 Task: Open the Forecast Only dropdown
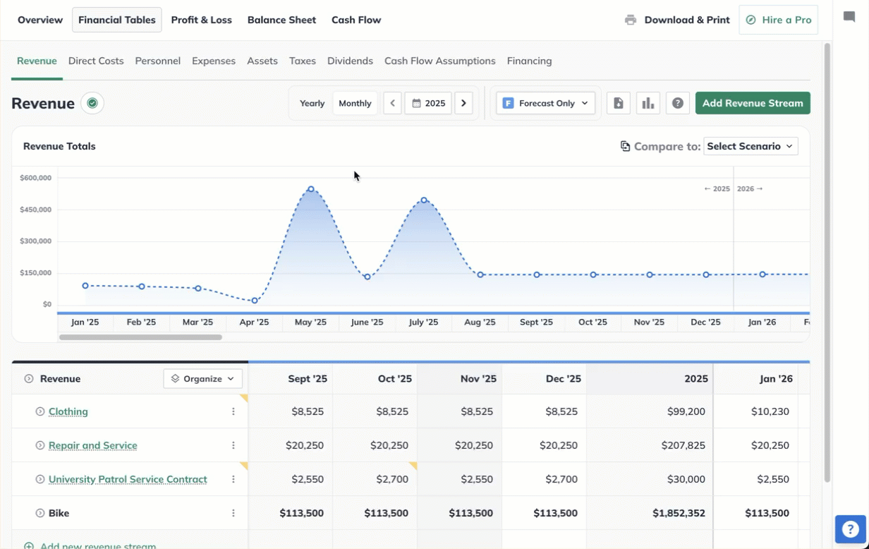[x=545, y=103]
